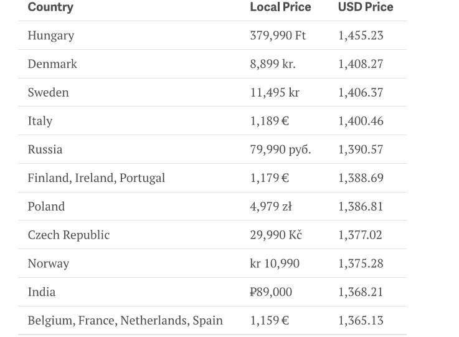Click the USD Price column header

click(366, 7)
